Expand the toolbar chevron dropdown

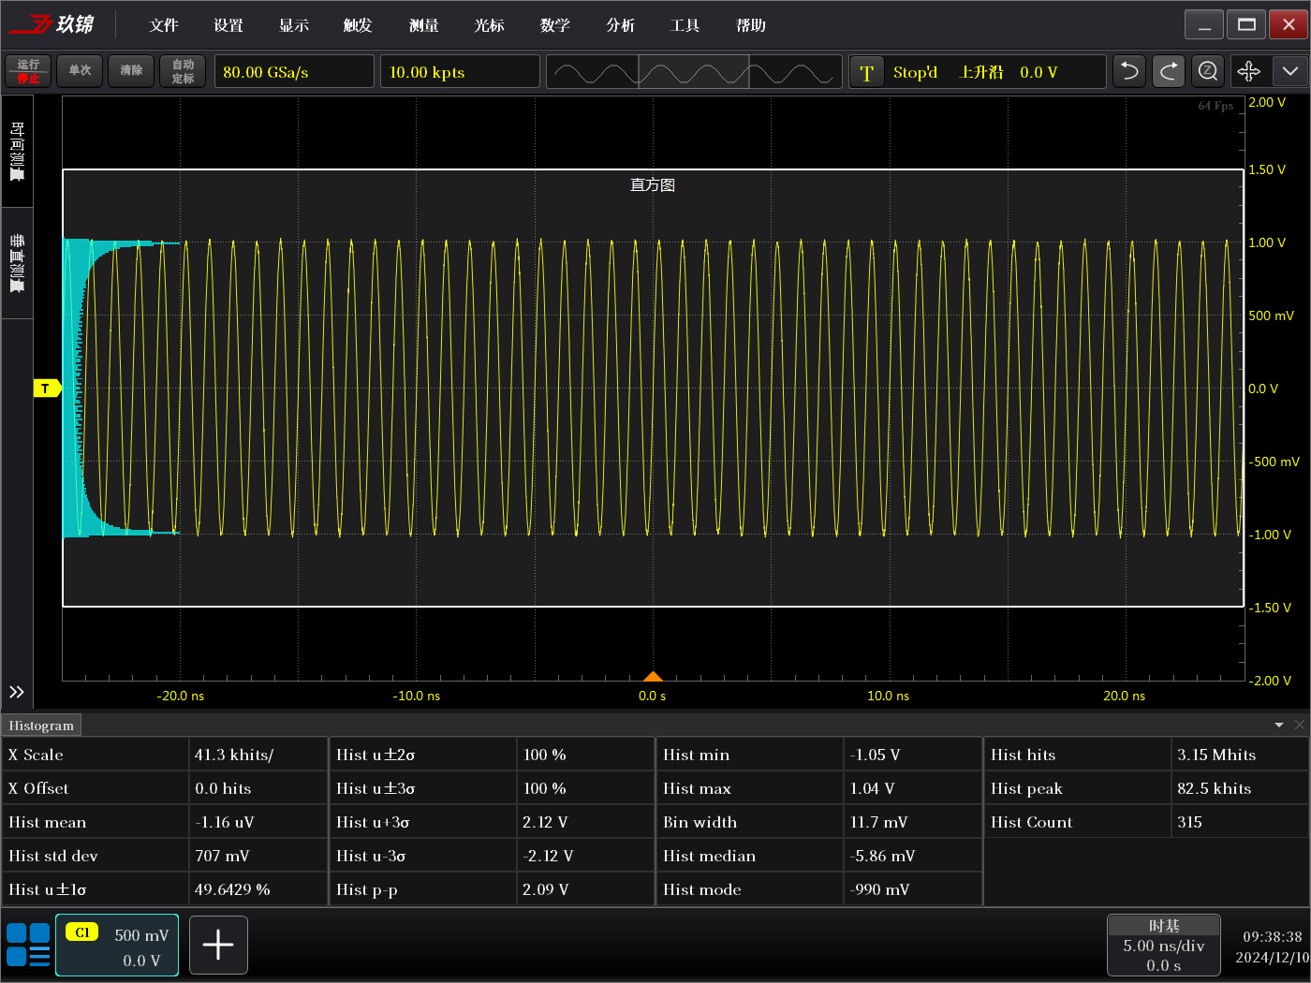pyautogui.click(x=1290, y=71)
